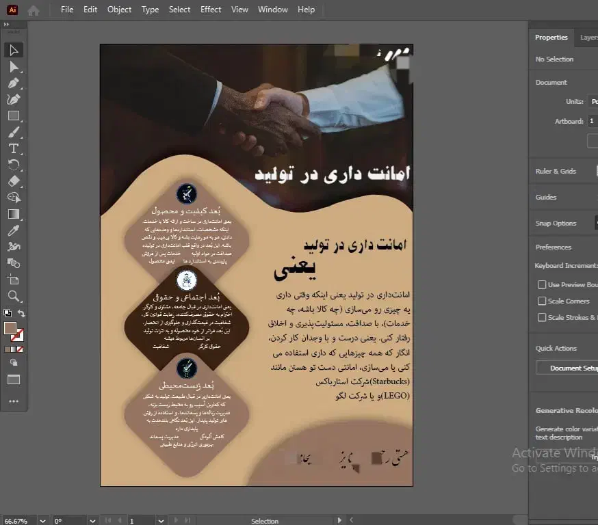Open the Object menu

tap(119, 10)
